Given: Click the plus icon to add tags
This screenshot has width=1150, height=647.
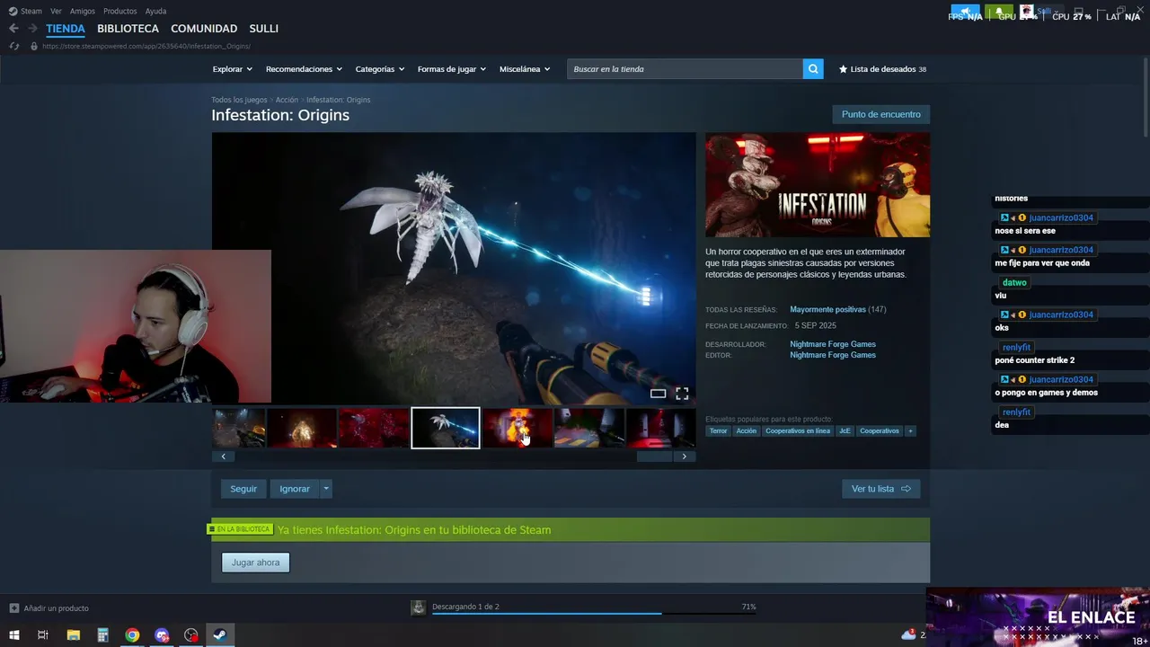Looking at the screenshot, I should coord(910,431).
